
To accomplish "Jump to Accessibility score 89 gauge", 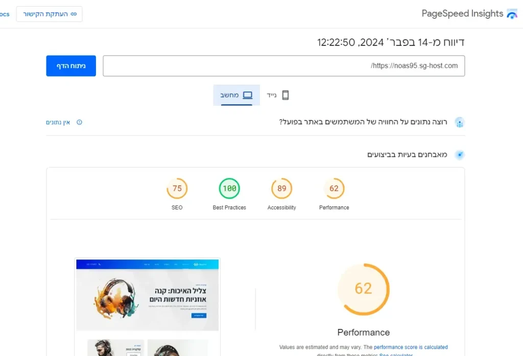I will click(282, 188).
